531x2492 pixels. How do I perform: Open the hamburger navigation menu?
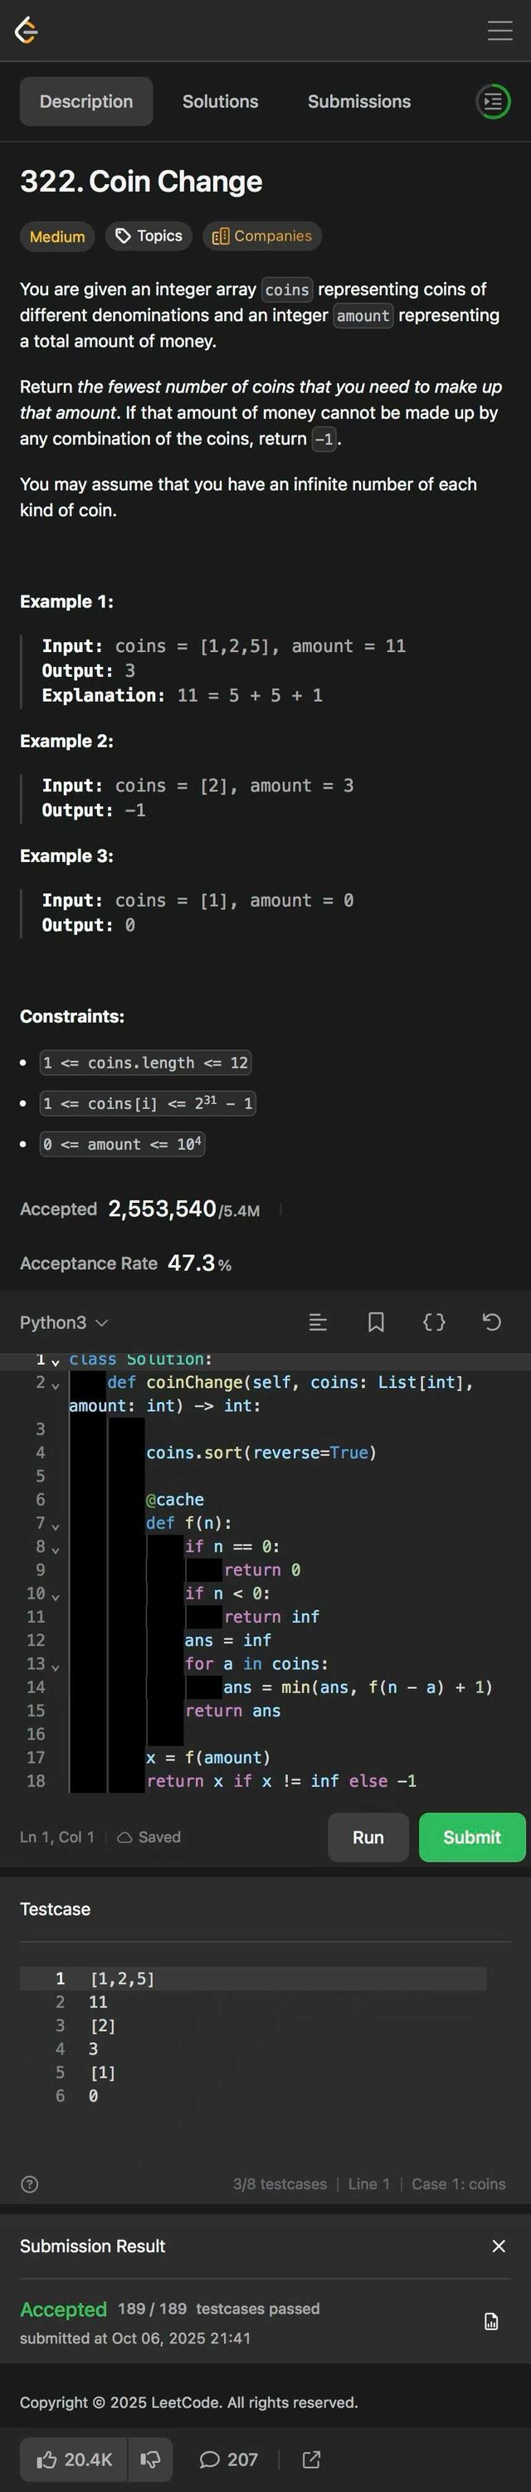[x=499, y=31]
